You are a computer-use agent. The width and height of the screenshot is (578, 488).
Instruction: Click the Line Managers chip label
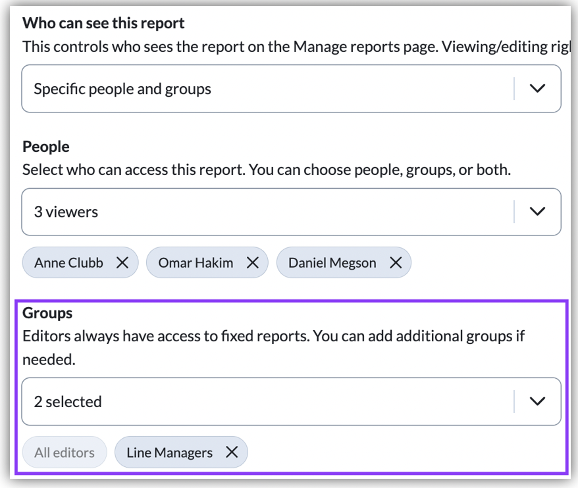[x=169, y=452]
